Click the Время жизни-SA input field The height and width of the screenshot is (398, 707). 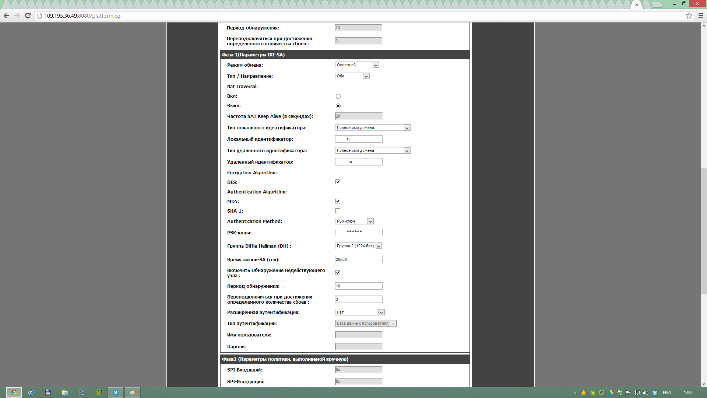click(x=358, y=260)
